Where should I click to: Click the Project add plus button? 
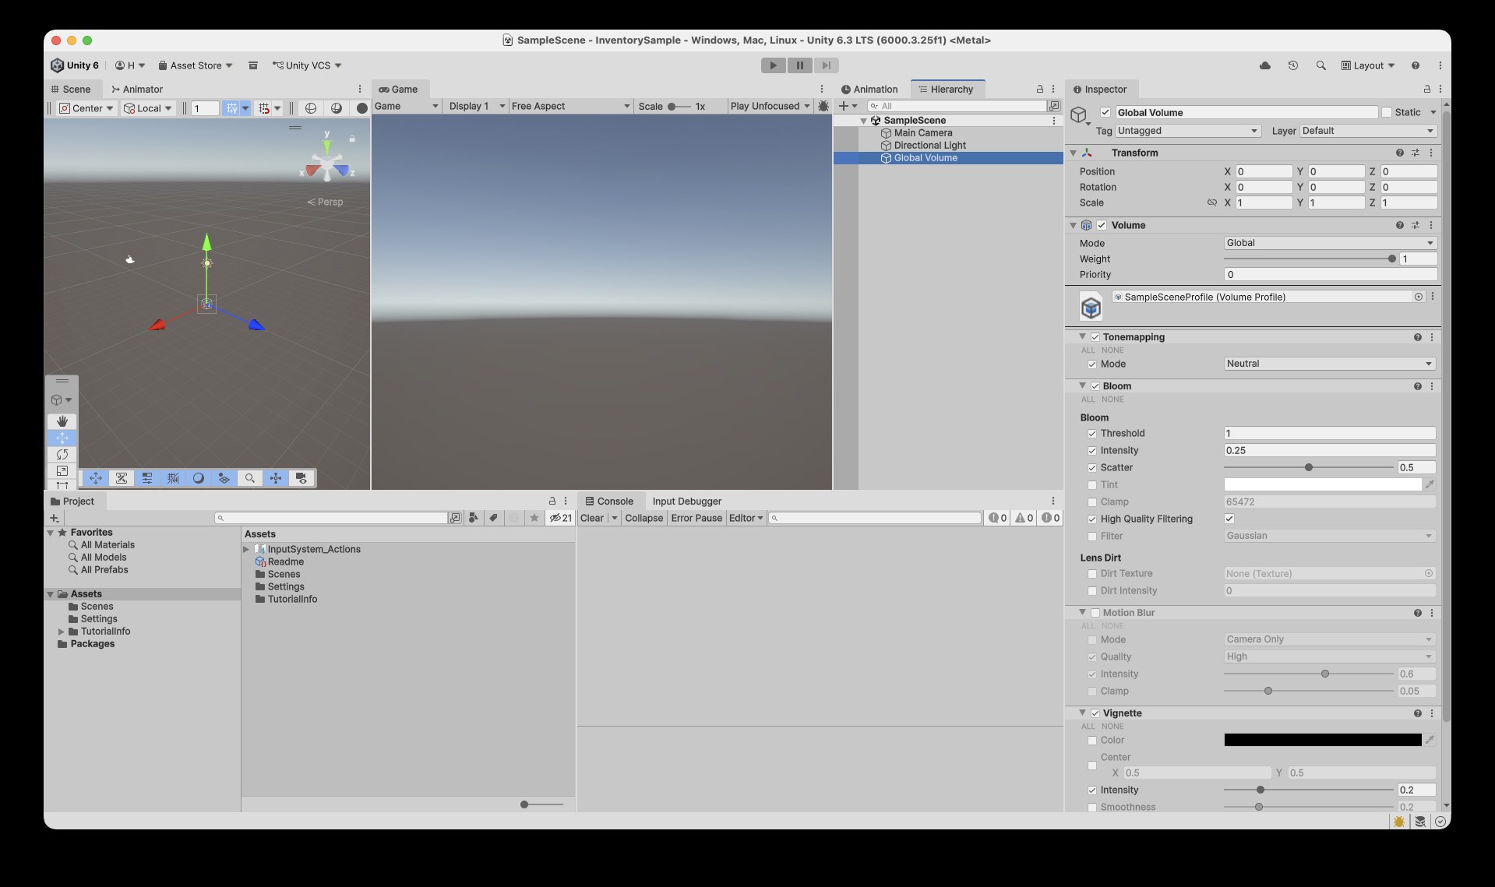[x=54, y=518]
